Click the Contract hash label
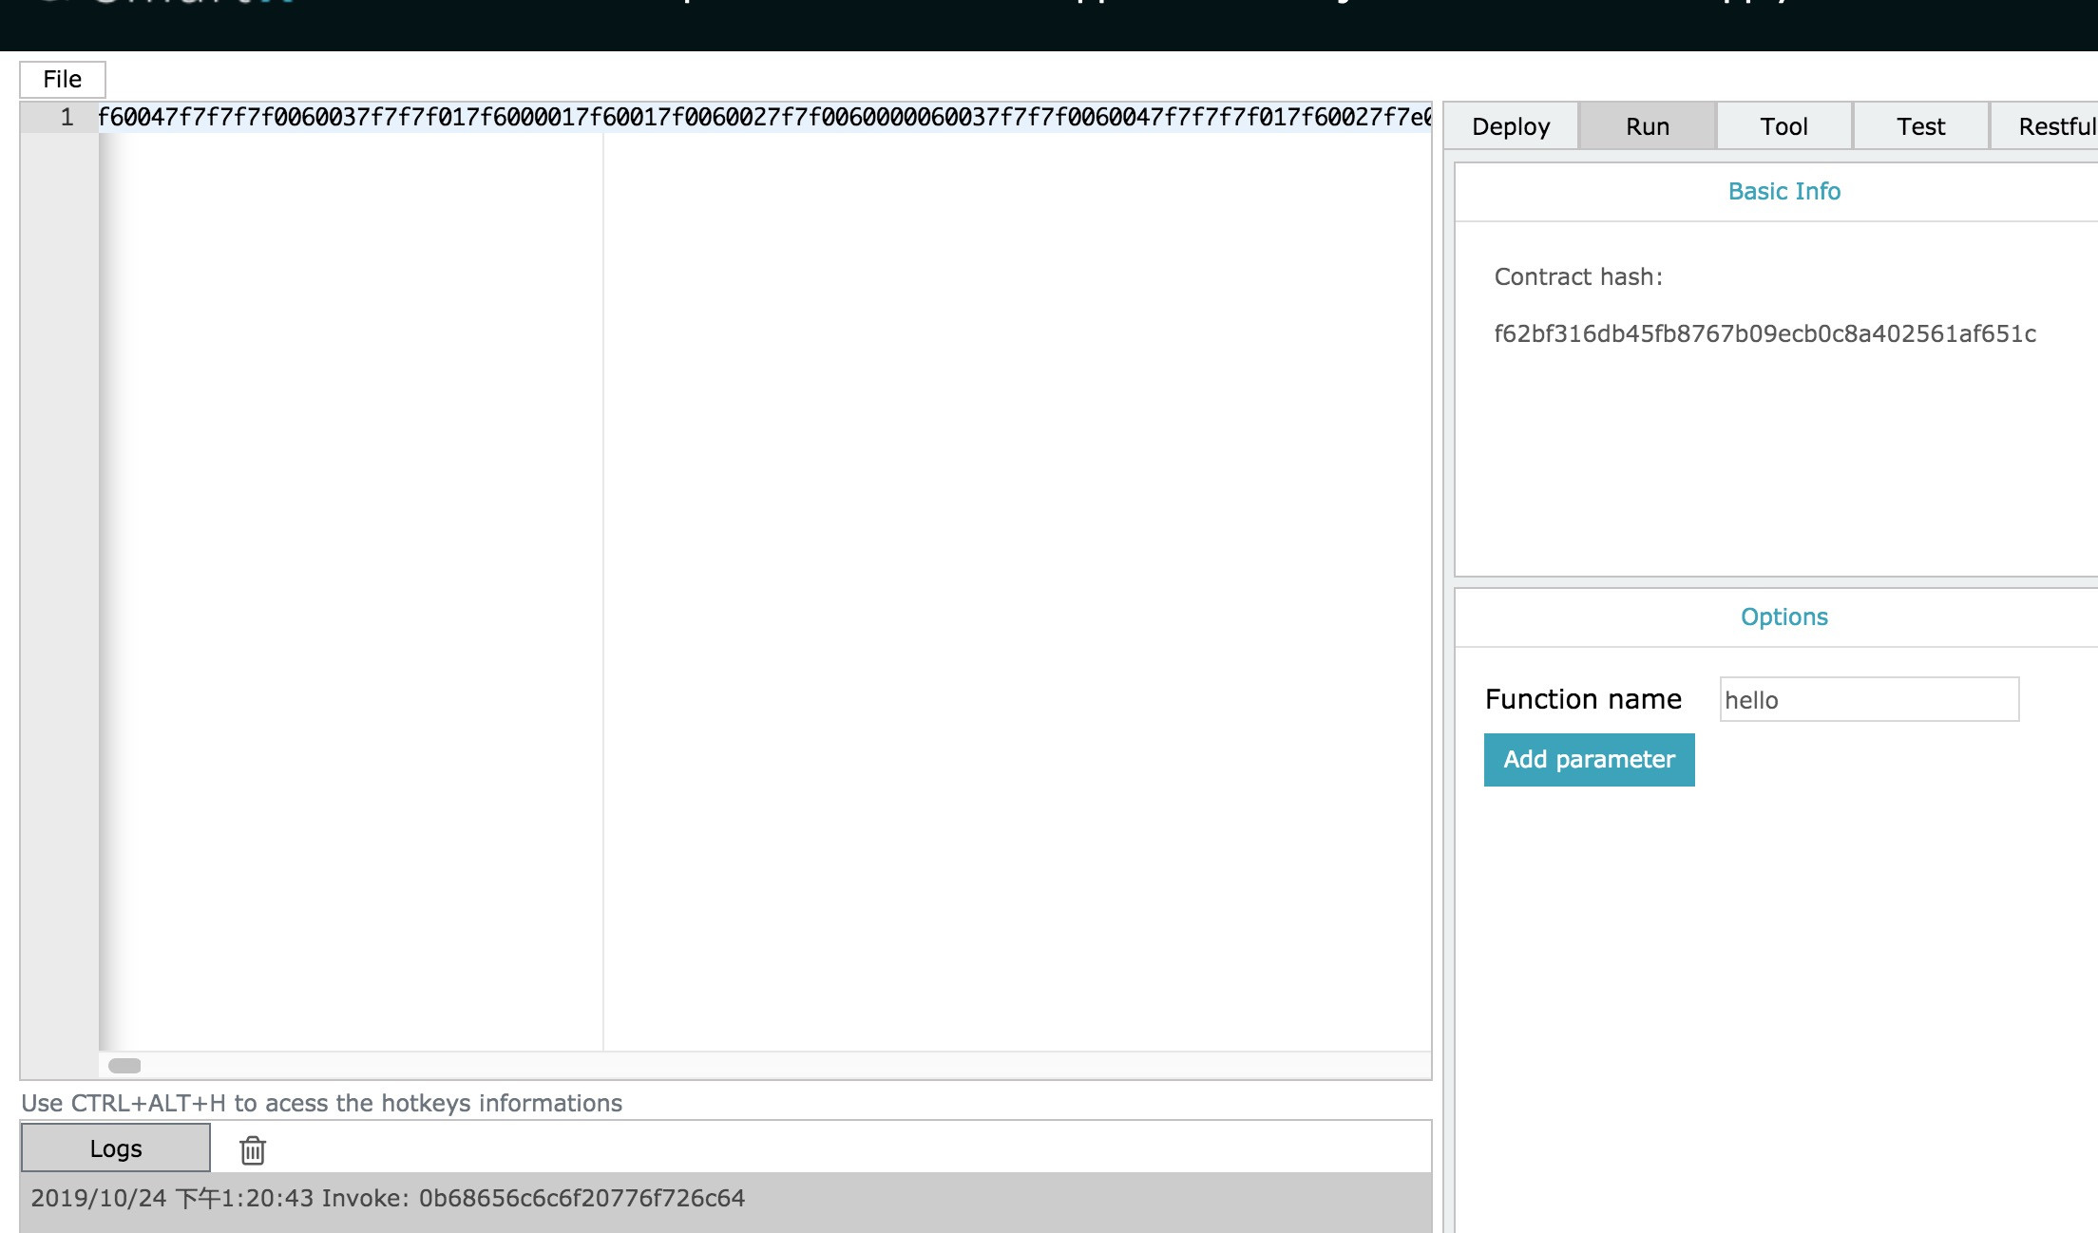 click(x=1578, y=277)
